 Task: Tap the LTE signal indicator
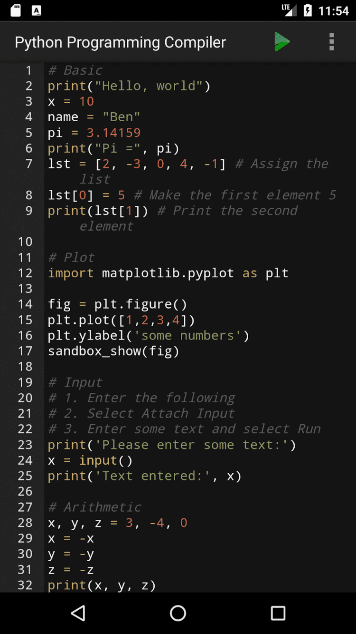point(289,10)
